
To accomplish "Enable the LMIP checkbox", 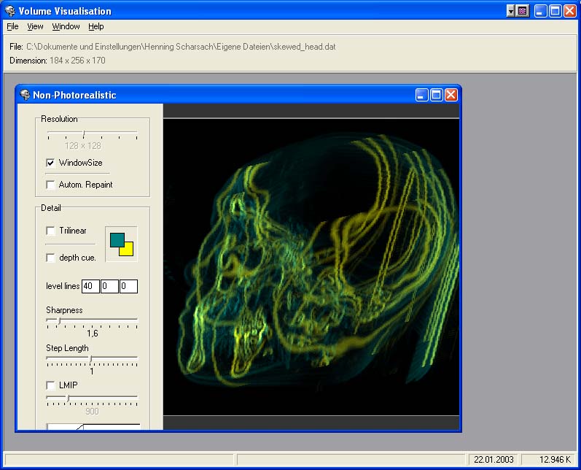I will point(51,385).
